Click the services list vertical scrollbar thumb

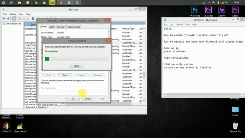pos(144,75)
